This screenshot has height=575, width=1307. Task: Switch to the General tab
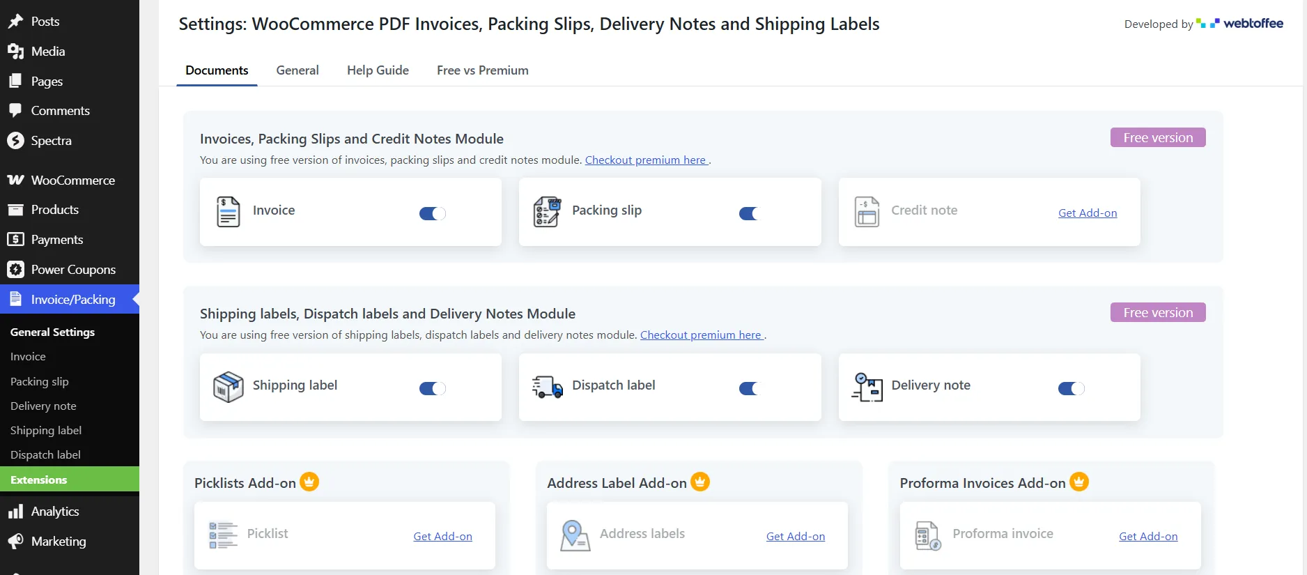[297, 70]
